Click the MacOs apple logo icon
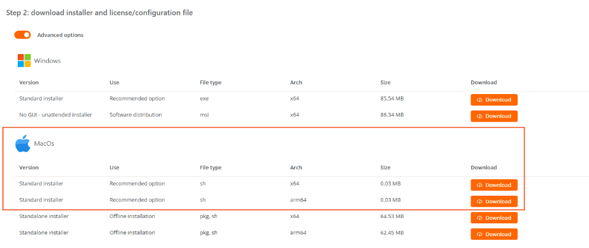Viewport: 589px width, 248px height. click(x=23, y=144)
